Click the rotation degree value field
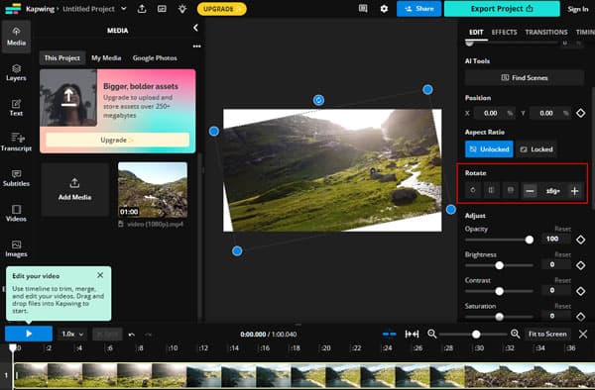This screenshot has width=595, height=390. pos(552,191)
